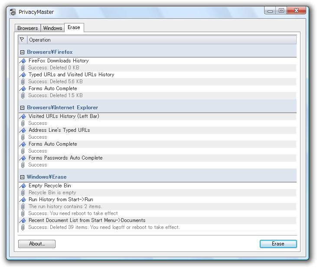
Task: Click paperclip icon beside Success. Deleted 15 KB
Action: (23, 95)
